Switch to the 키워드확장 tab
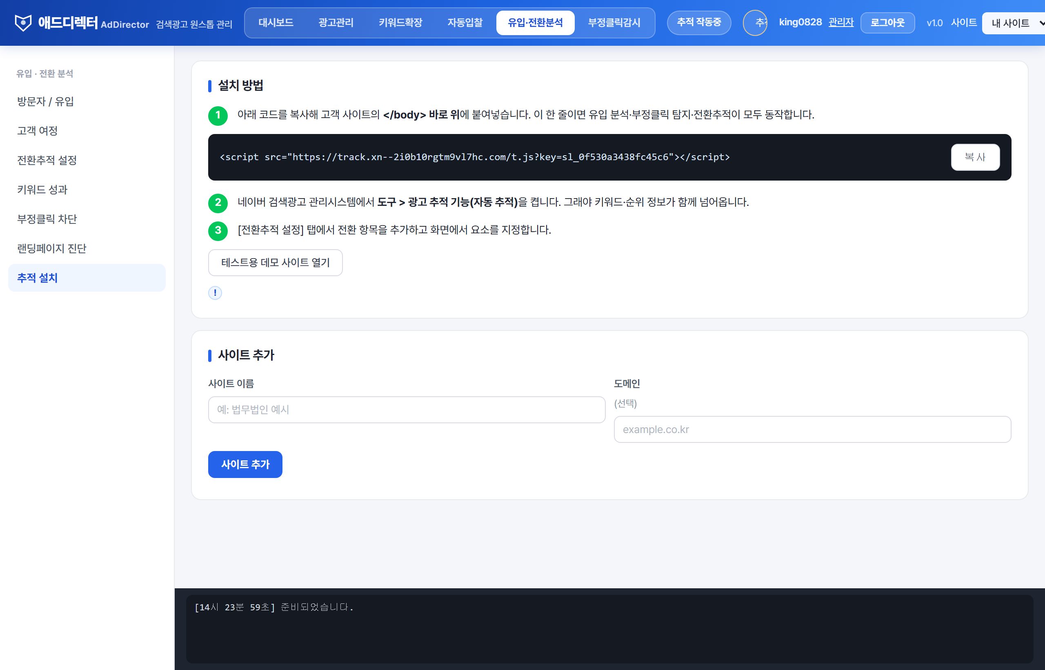This screenshot has height=670, width=1045. click(x=400, y=22)
